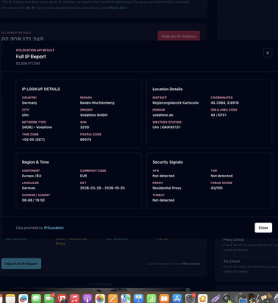This screenshot has width=278, height=303.
Task: Open Home app from the dock
Action: coord(202,298)
